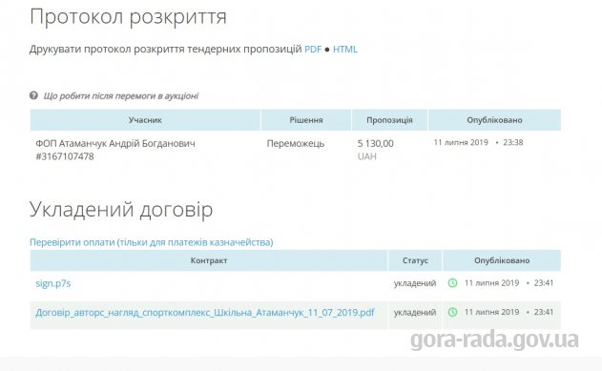Click 'укладений' status in sign.p7s row

click(x=415, y=283)
